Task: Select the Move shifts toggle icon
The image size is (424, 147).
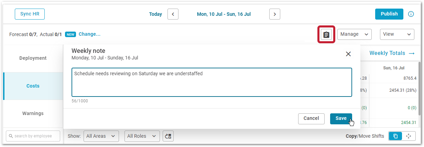Action: [x=409, y=136]
